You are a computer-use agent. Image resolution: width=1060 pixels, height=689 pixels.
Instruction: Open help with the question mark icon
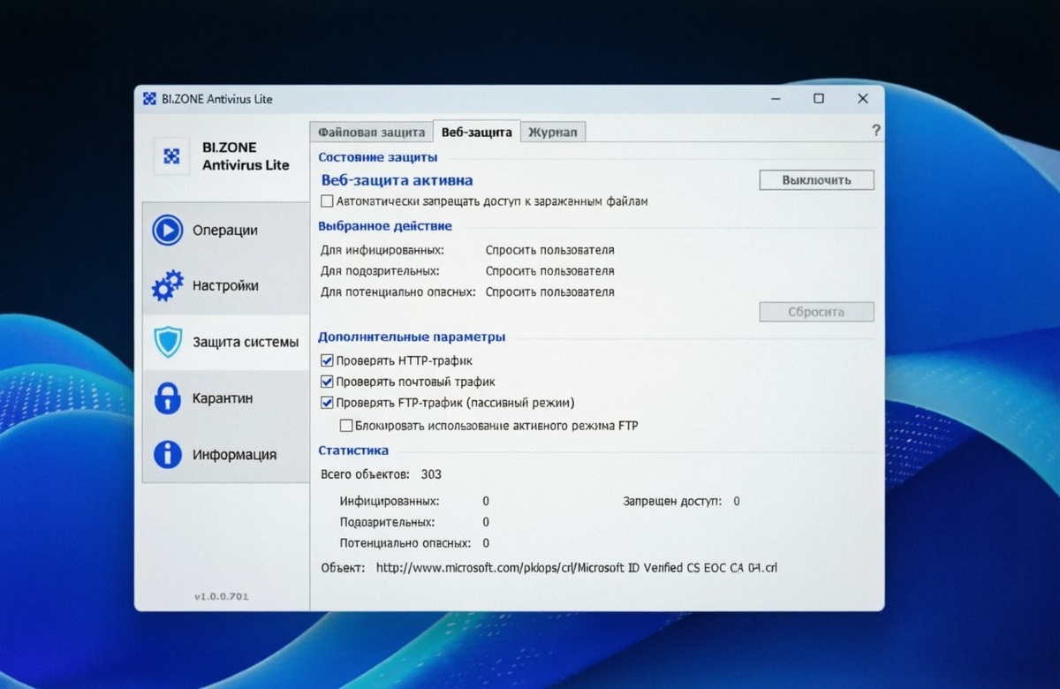pyautogui.click(x=875, y=131)
